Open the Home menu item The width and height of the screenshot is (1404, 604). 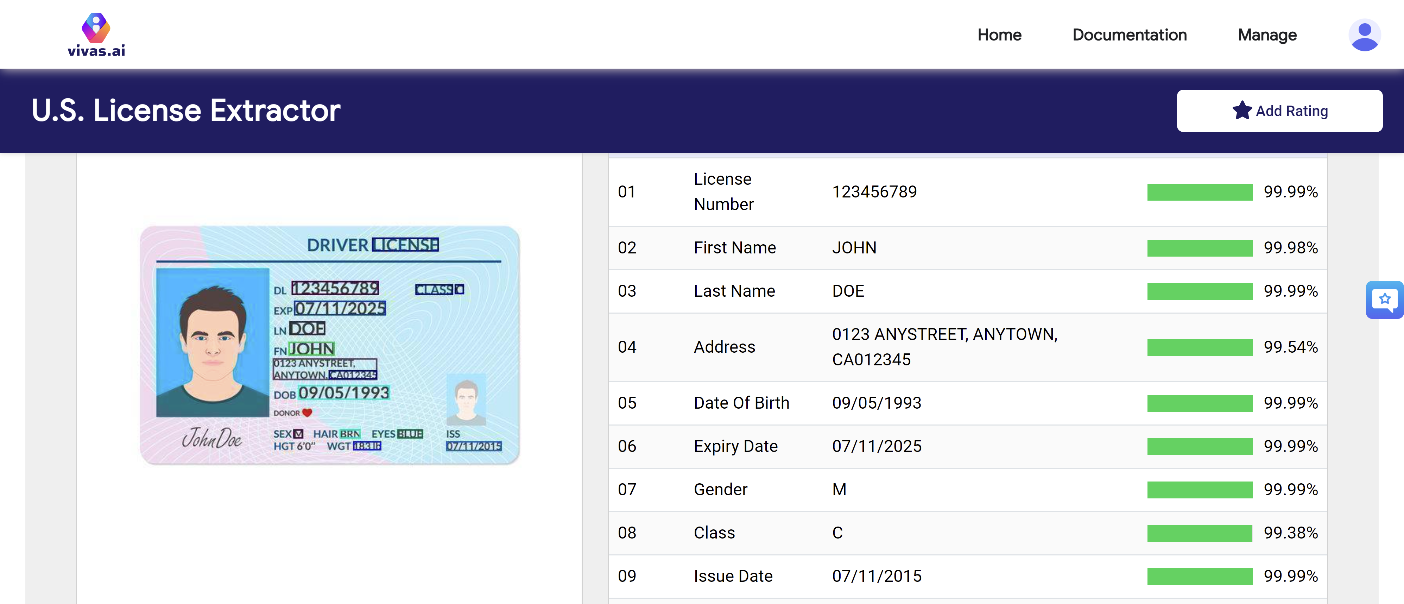pyautogui.click(x=999, y=35)
